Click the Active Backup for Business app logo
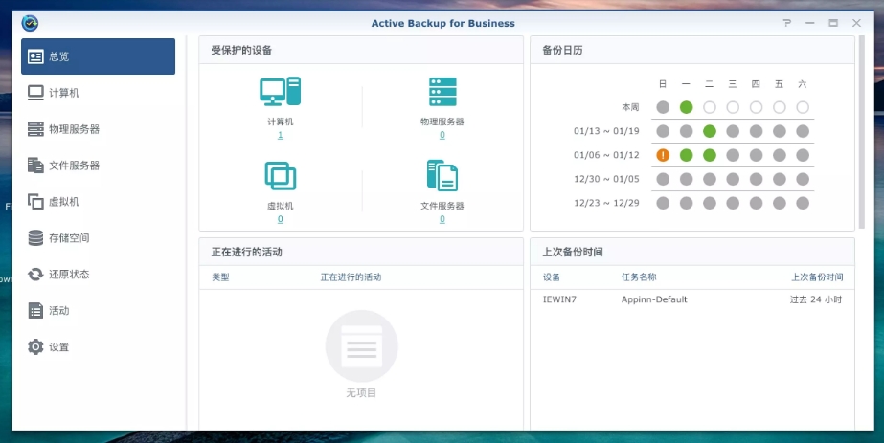The width and height of the screenshot is (884, 443). 30,24
